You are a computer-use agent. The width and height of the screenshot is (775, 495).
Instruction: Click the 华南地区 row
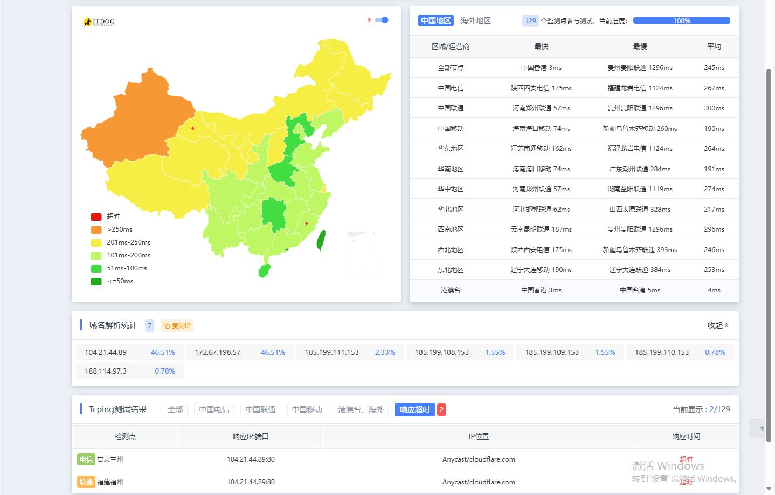574,169
